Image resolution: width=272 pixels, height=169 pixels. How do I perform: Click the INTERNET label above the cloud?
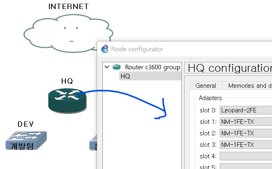click(69, 7)
